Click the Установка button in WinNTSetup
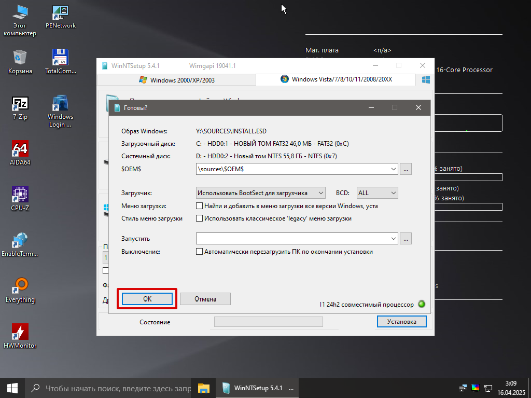531x398 pixels. 402,321
